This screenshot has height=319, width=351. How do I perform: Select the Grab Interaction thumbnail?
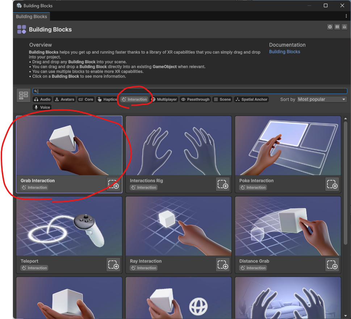pos(69,146)
